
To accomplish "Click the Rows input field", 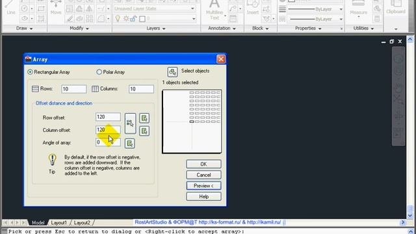I will (73, 89).
